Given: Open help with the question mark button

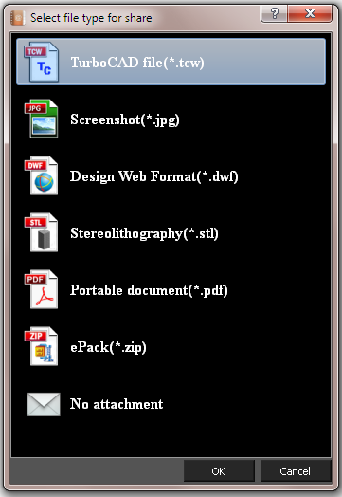Looking at the screenshot, I should (274, 13).
